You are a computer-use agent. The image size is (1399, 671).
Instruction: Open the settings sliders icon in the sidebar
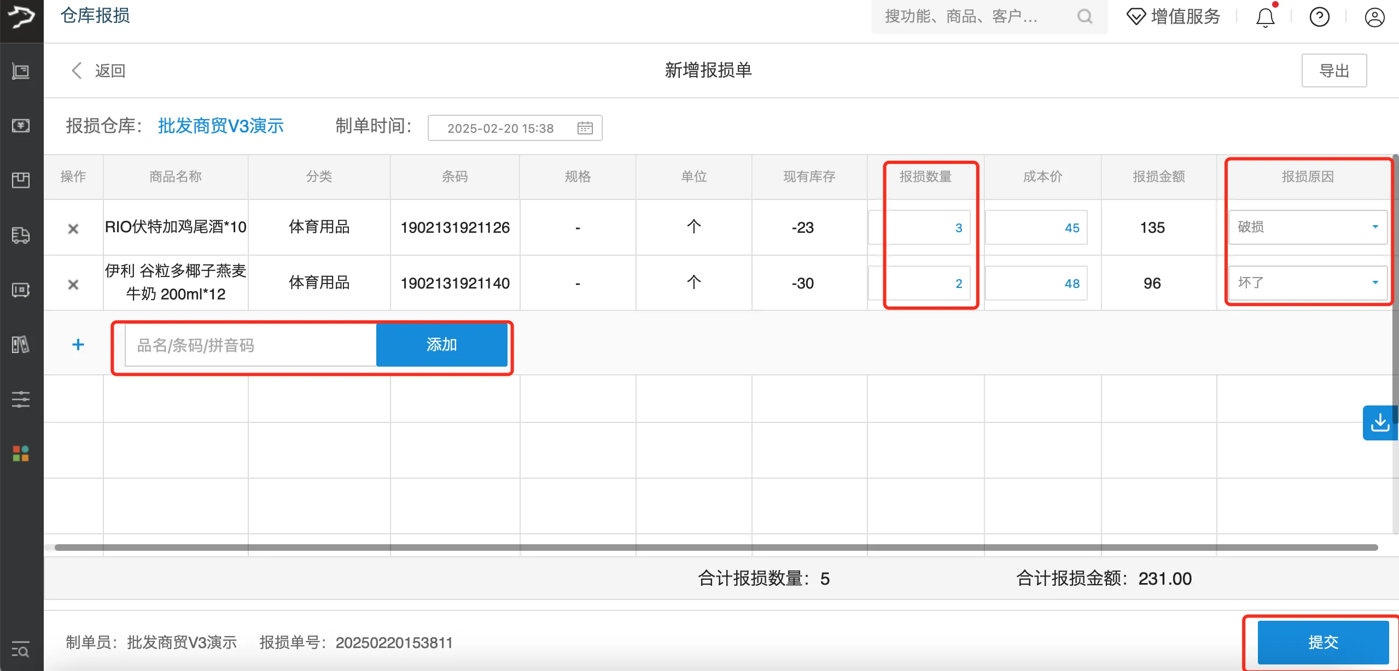coord(21,399)
